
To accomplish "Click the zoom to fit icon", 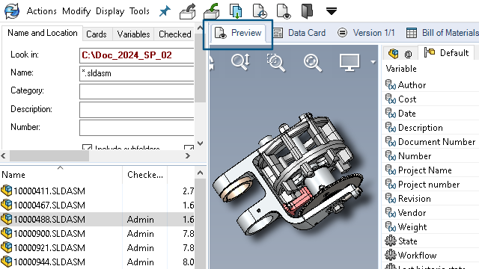I will point(313,63).
